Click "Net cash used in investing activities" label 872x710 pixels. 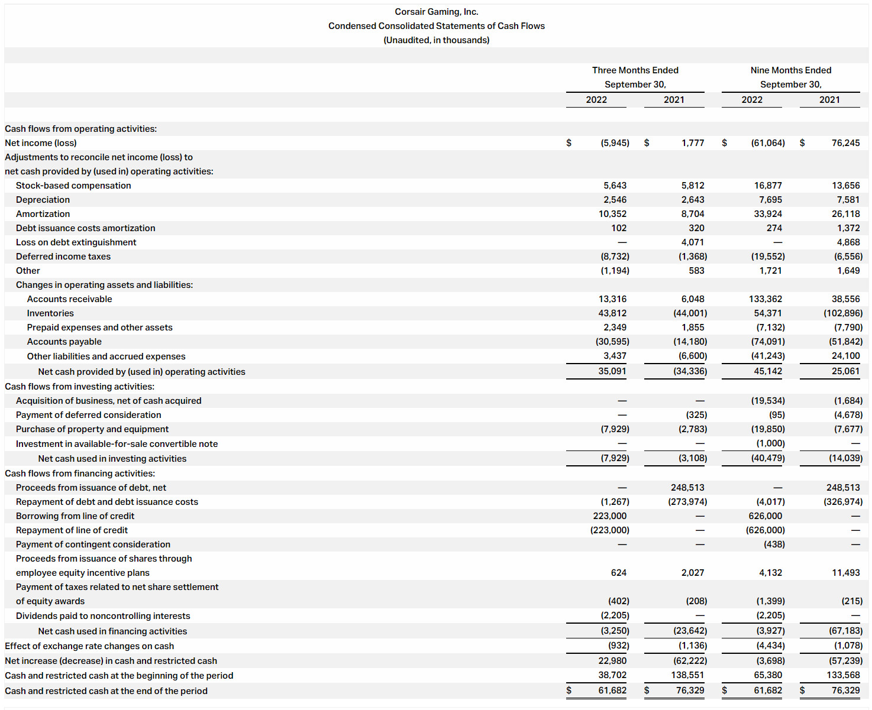click(x=112, y=459)
